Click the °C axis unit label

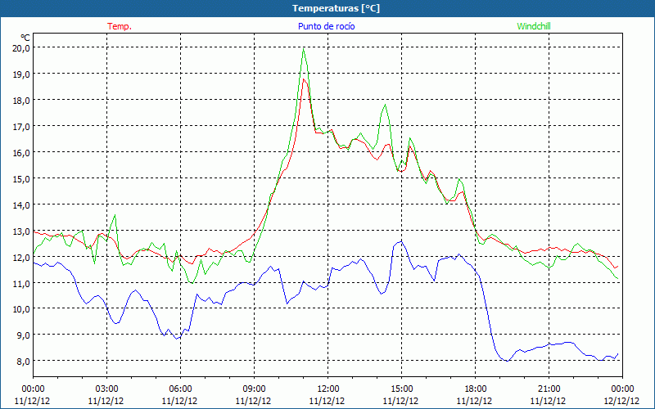25,37
